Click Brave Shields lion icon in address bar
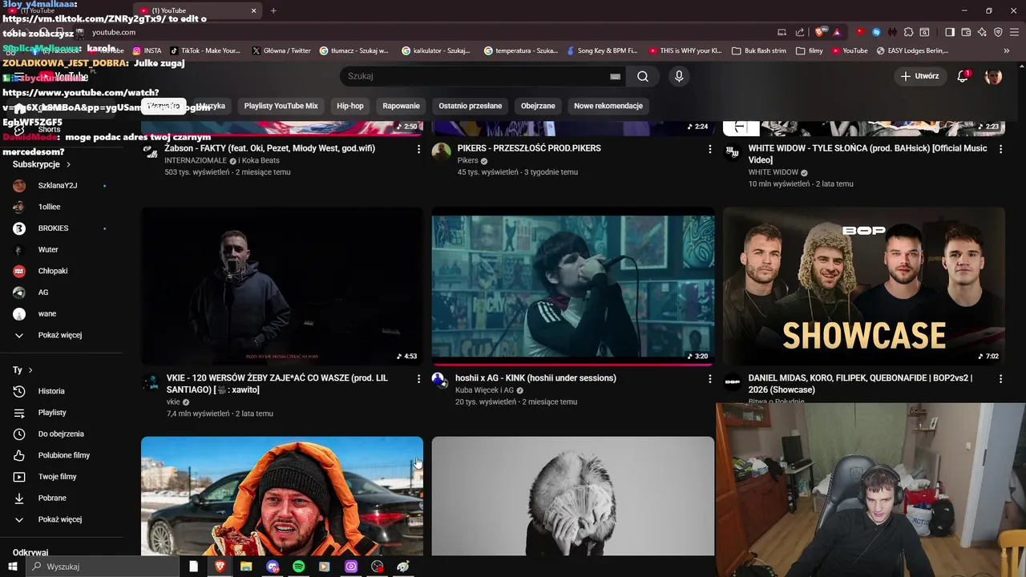1026x577 pixels. point(819,32)
